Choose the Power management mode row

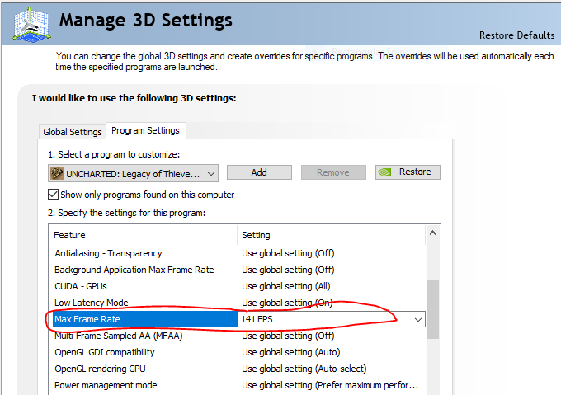[x=105, y=385]
